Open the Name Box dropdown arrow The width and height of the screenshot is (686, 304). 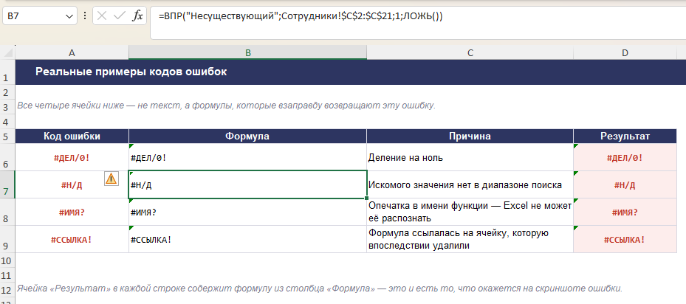coord(69,17)
